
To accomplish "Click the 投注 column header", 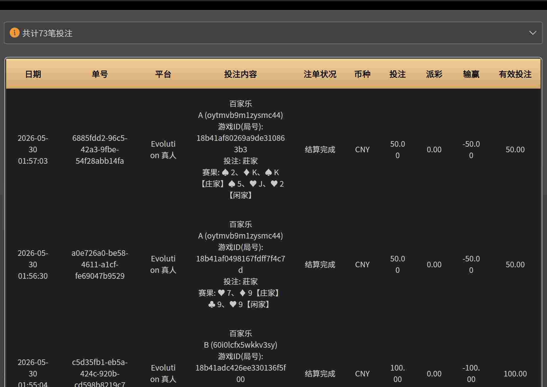I will pos(397,74).
